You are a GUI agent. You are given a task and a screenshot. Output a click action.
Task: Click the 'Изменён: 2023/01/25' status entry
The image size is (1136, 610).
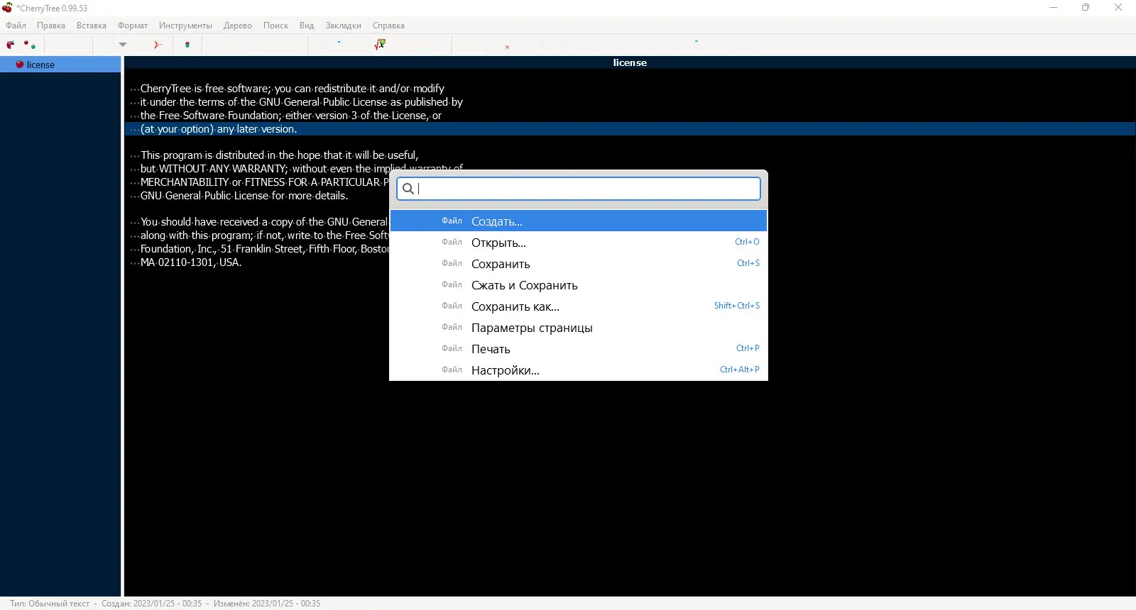point(267,604)
